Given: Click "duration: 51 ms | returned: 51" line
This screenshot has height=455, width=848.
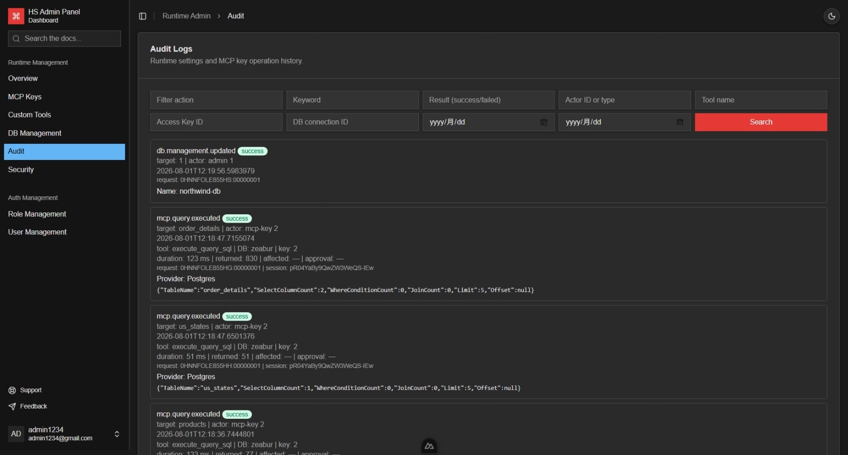Looking at the screenshot, I should point(246,357).
